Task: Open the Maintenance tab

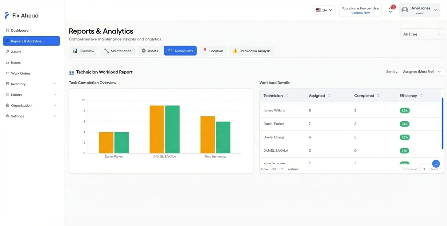Action: [118, 51]
